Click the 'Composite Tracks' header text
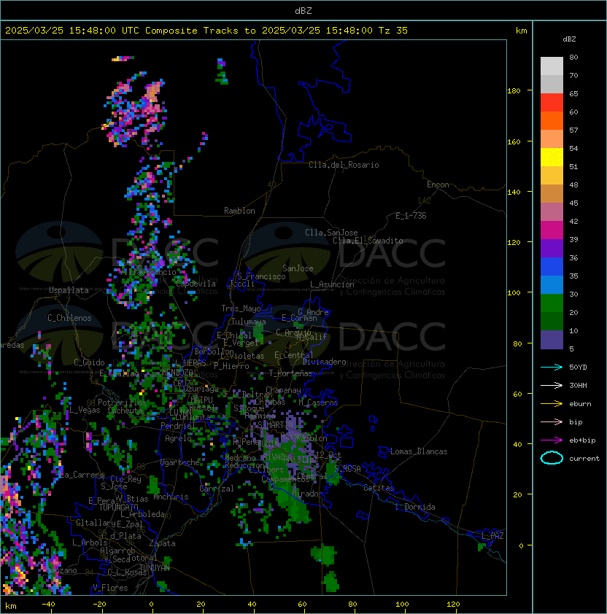Screen dimensions: 607x614 [191, 30]
